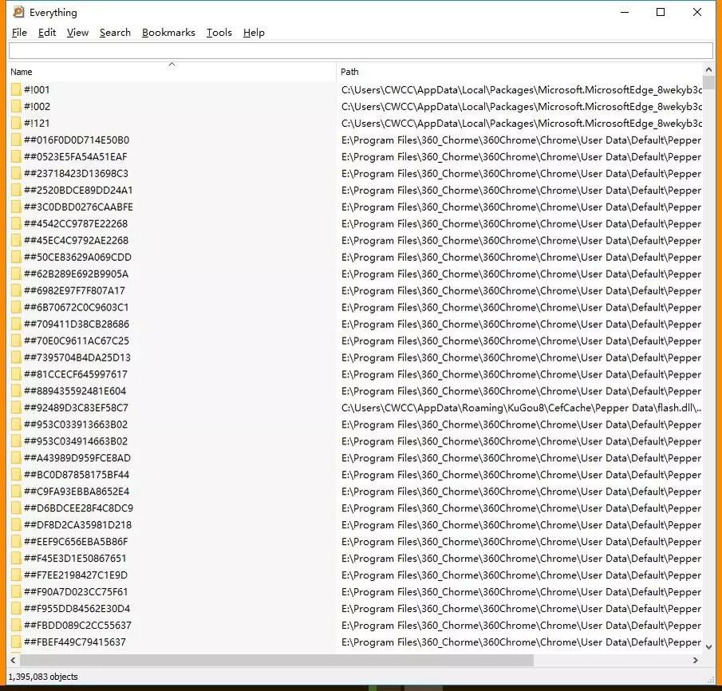Select folder name ##C9FA93EBBA8652E4
Image resolution: width=722 pixels, height=691 pixels.
point(77,492)
